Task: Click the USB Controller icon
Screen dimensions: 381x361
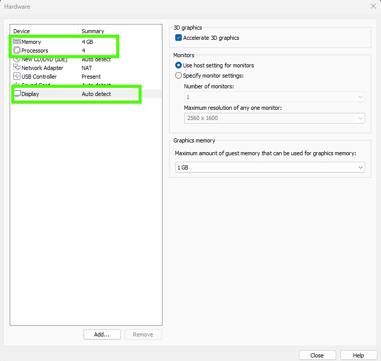Action: [16, 76]
